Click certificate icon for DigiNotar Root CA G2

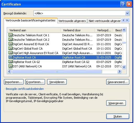(10, 62)
